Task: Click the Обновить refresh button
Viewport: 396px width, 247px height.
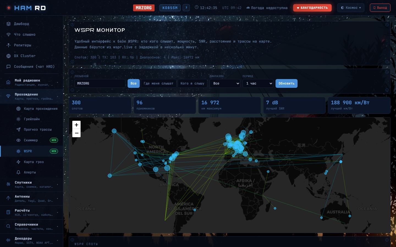Action: pos(286,83)
